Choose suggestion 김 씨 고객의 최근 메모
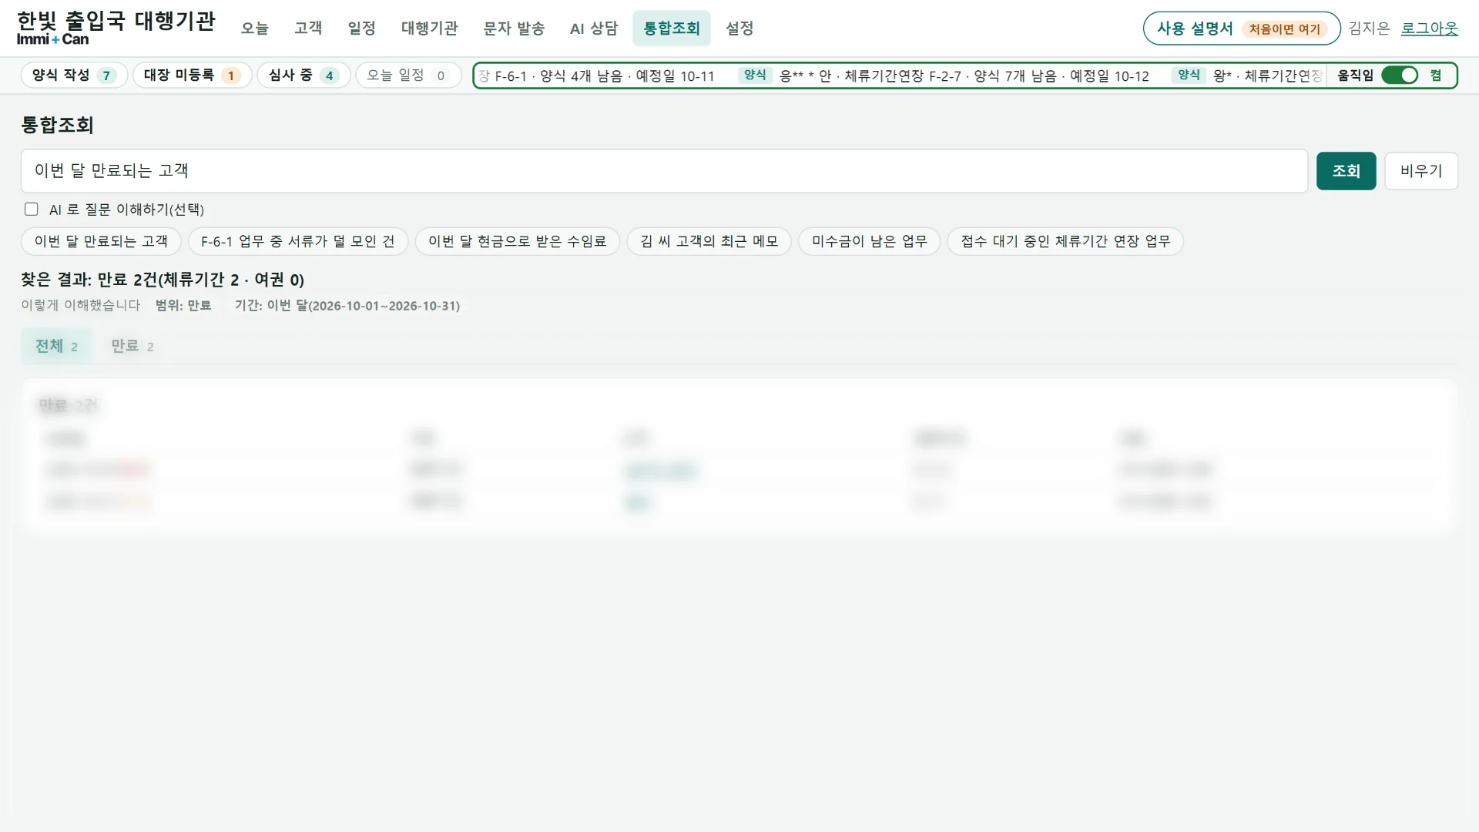Image resolution: width=1479 pixels, height=832 pixels. coord(709,241)
